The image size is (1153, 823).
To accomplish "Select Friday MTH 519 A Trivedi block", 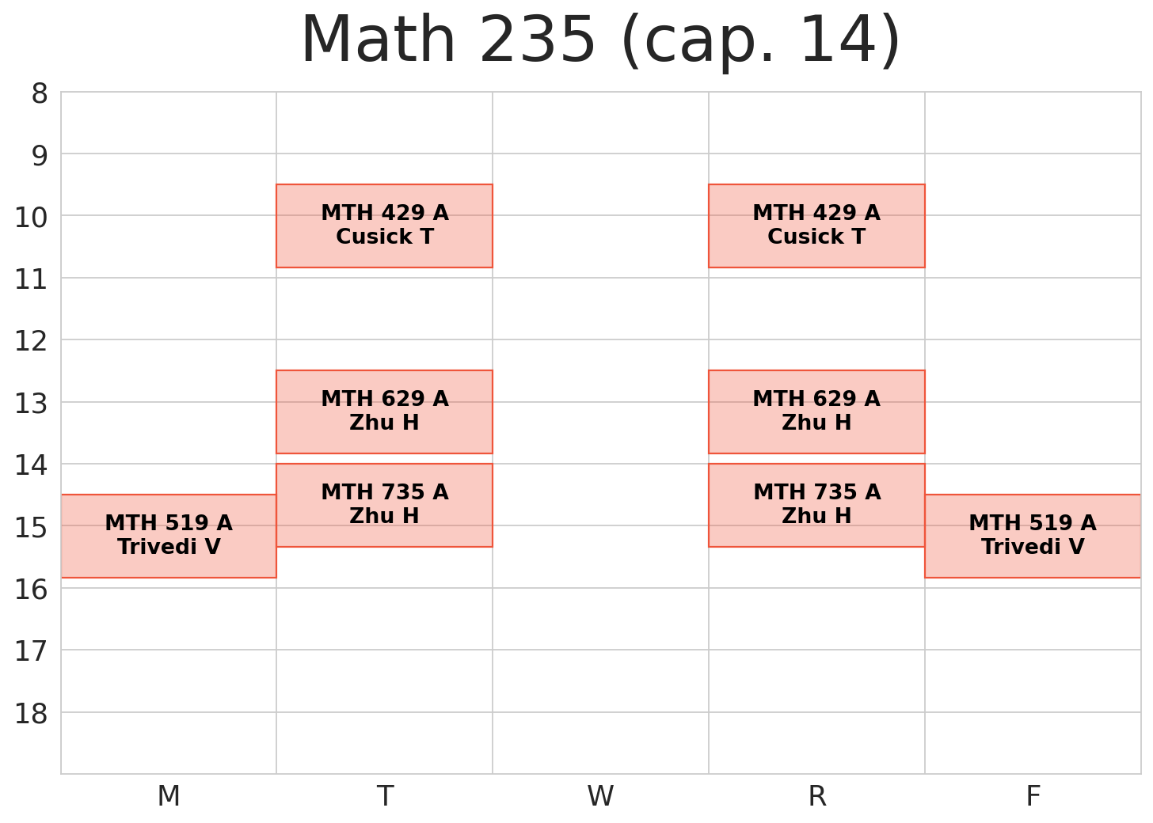I will [1033, 536].
